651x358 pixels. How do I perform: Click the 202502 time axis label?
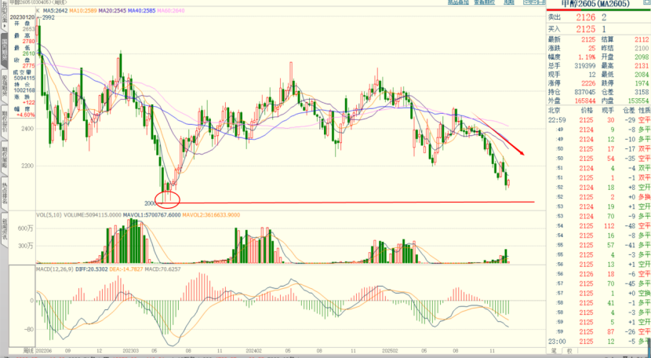tap(390, 350)
